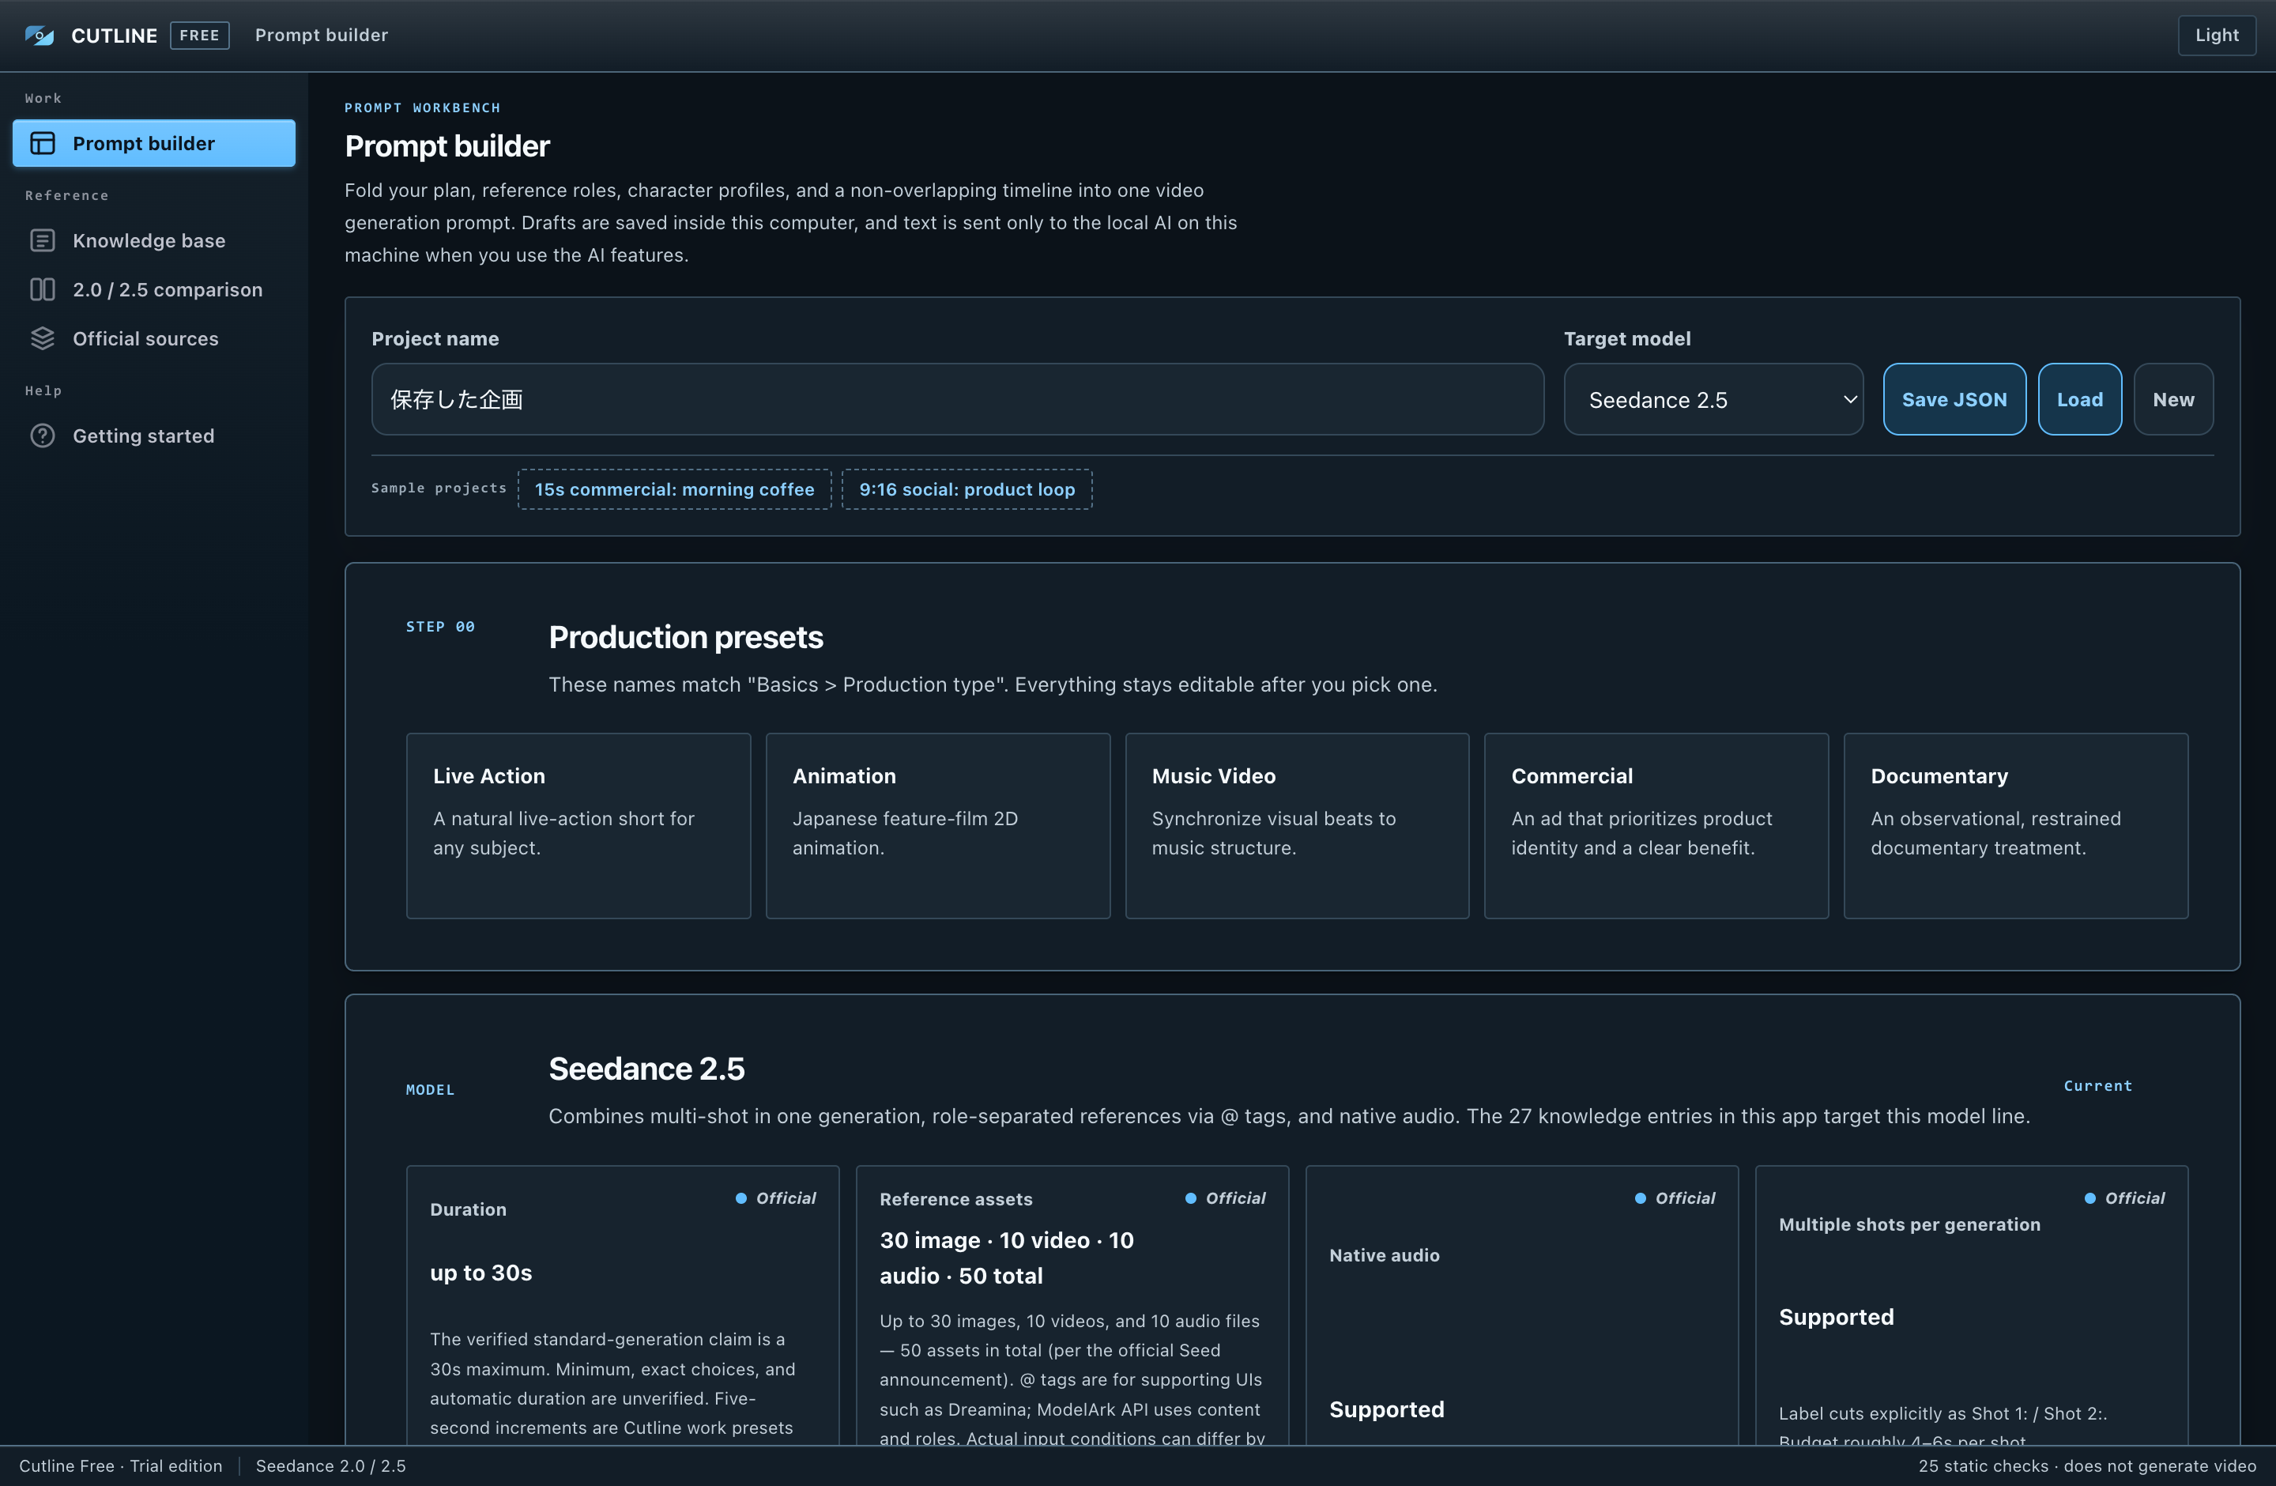
Task: Click the New button
Action: tap(2172, 400)
